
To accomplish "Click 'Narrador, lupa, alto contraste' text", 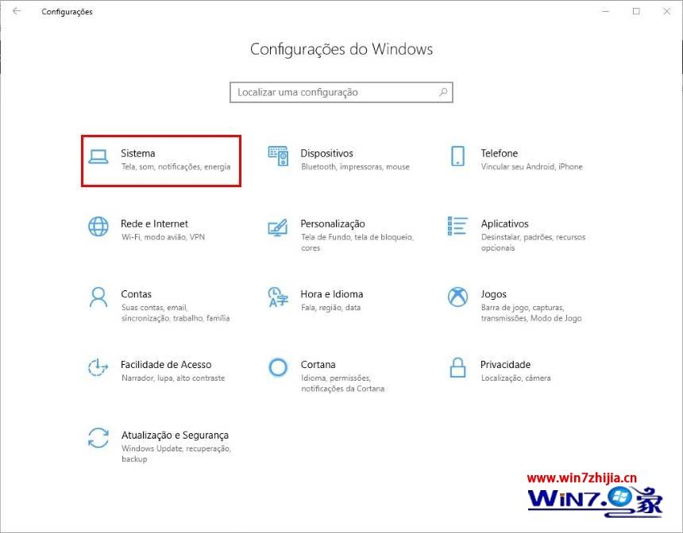I will (x=173, y=378).
